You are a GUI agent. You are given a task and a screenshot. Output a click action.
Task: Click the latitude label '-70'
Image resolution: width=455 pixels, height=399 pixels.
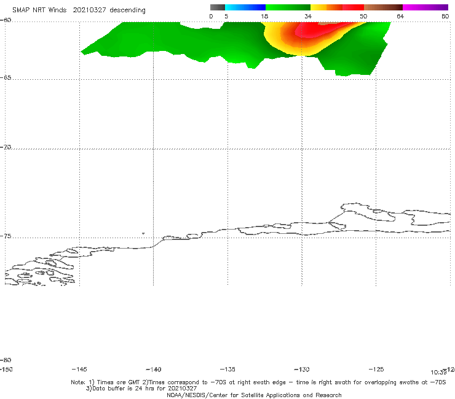(6, 147)
